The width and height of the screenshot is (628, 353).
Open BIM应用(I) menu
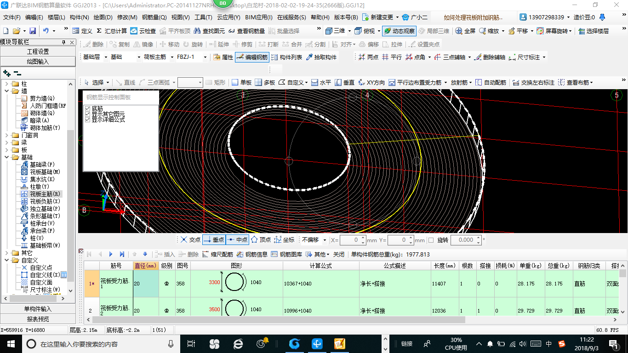click(x=259, y=17)
